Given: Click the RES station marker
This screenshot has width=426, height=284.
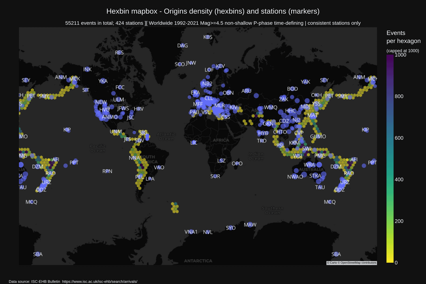Looking at the screenshot, I should [x=119, y=52].
